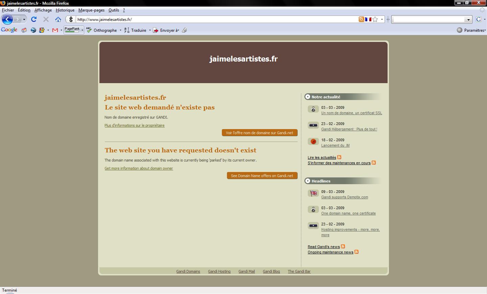Open the Envoyer à menu button

coord(166,30)
